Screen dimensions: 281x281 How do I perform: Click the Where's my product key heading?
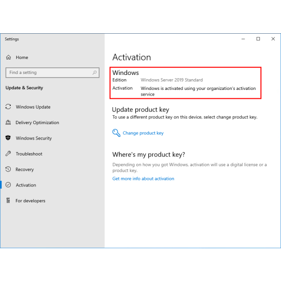(148, 155)
